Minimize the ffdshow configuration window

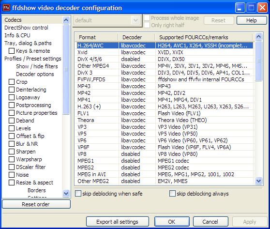[x=240, y=8]
